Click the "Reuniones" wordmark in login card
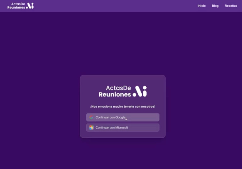Viewport: 242px width, 169px height. coord(115,94)
